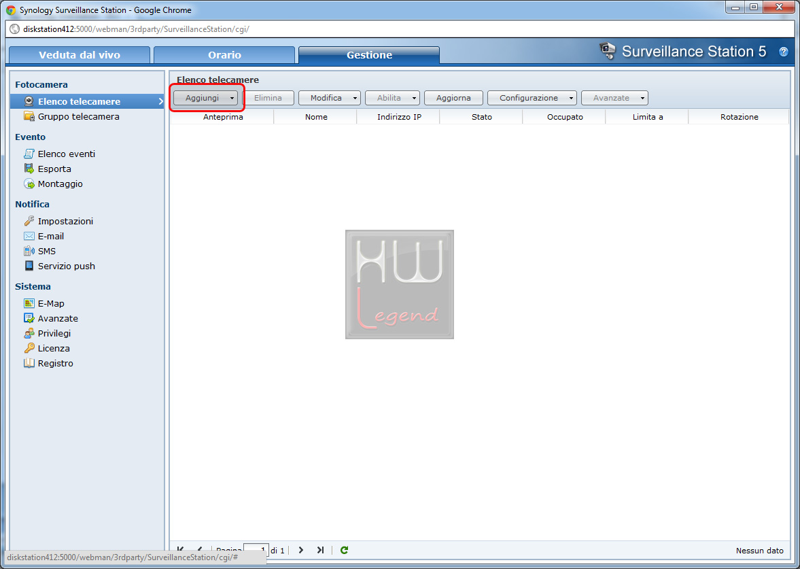Click the Nessun dato status text

(759, 551)
